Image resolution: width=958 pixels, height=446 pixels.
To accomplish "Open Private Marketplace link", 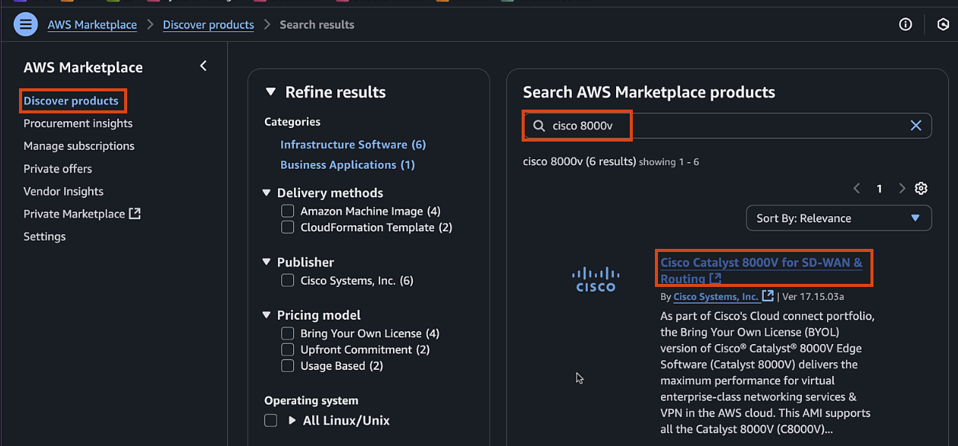I will (74, 214).
